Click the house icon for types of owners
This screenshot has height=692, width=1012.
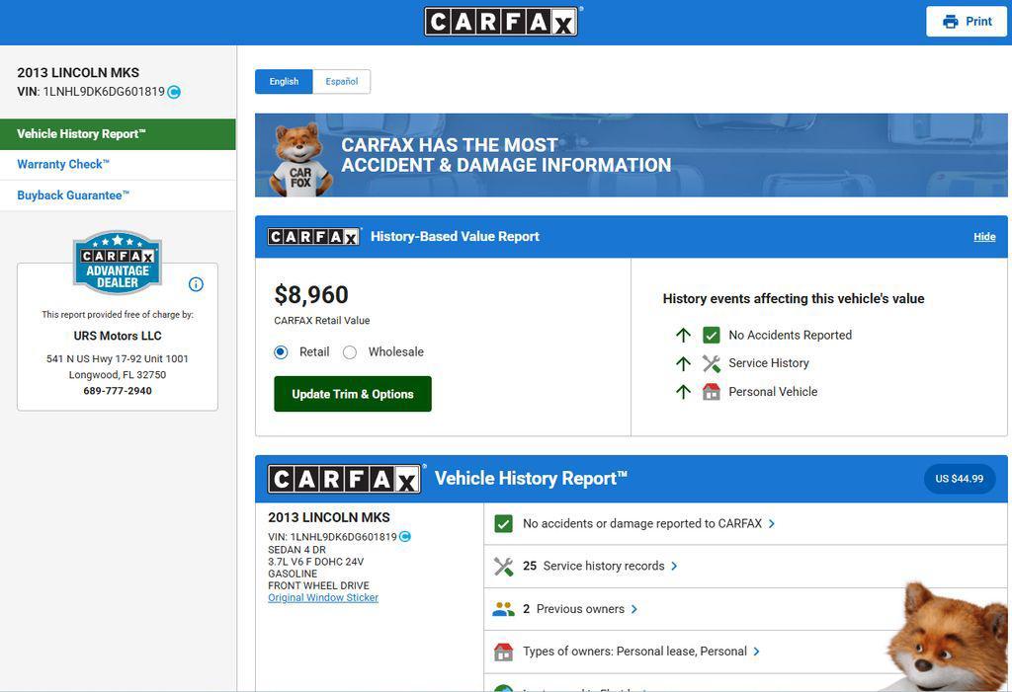click(503, 652)
